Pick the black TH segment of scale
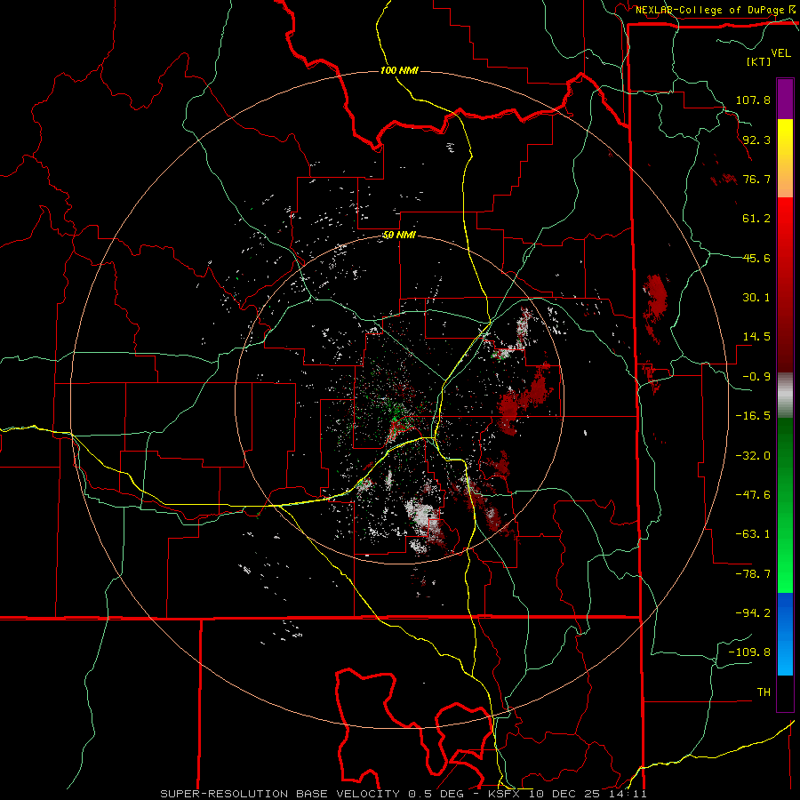This screenshot has height=800, width=800. tap(785, 693)
